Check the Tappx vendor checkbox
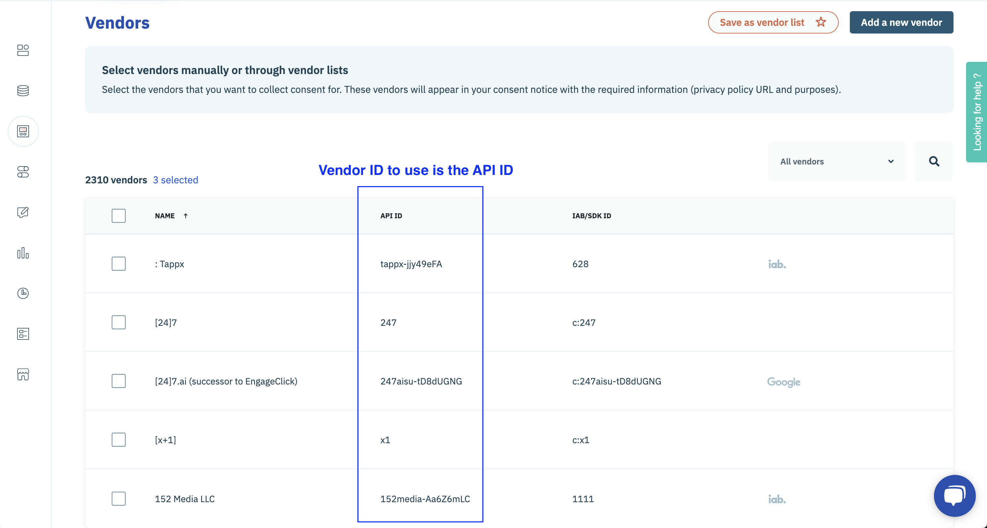This screenshot has height=528, width=987. [x=118, y=264]
